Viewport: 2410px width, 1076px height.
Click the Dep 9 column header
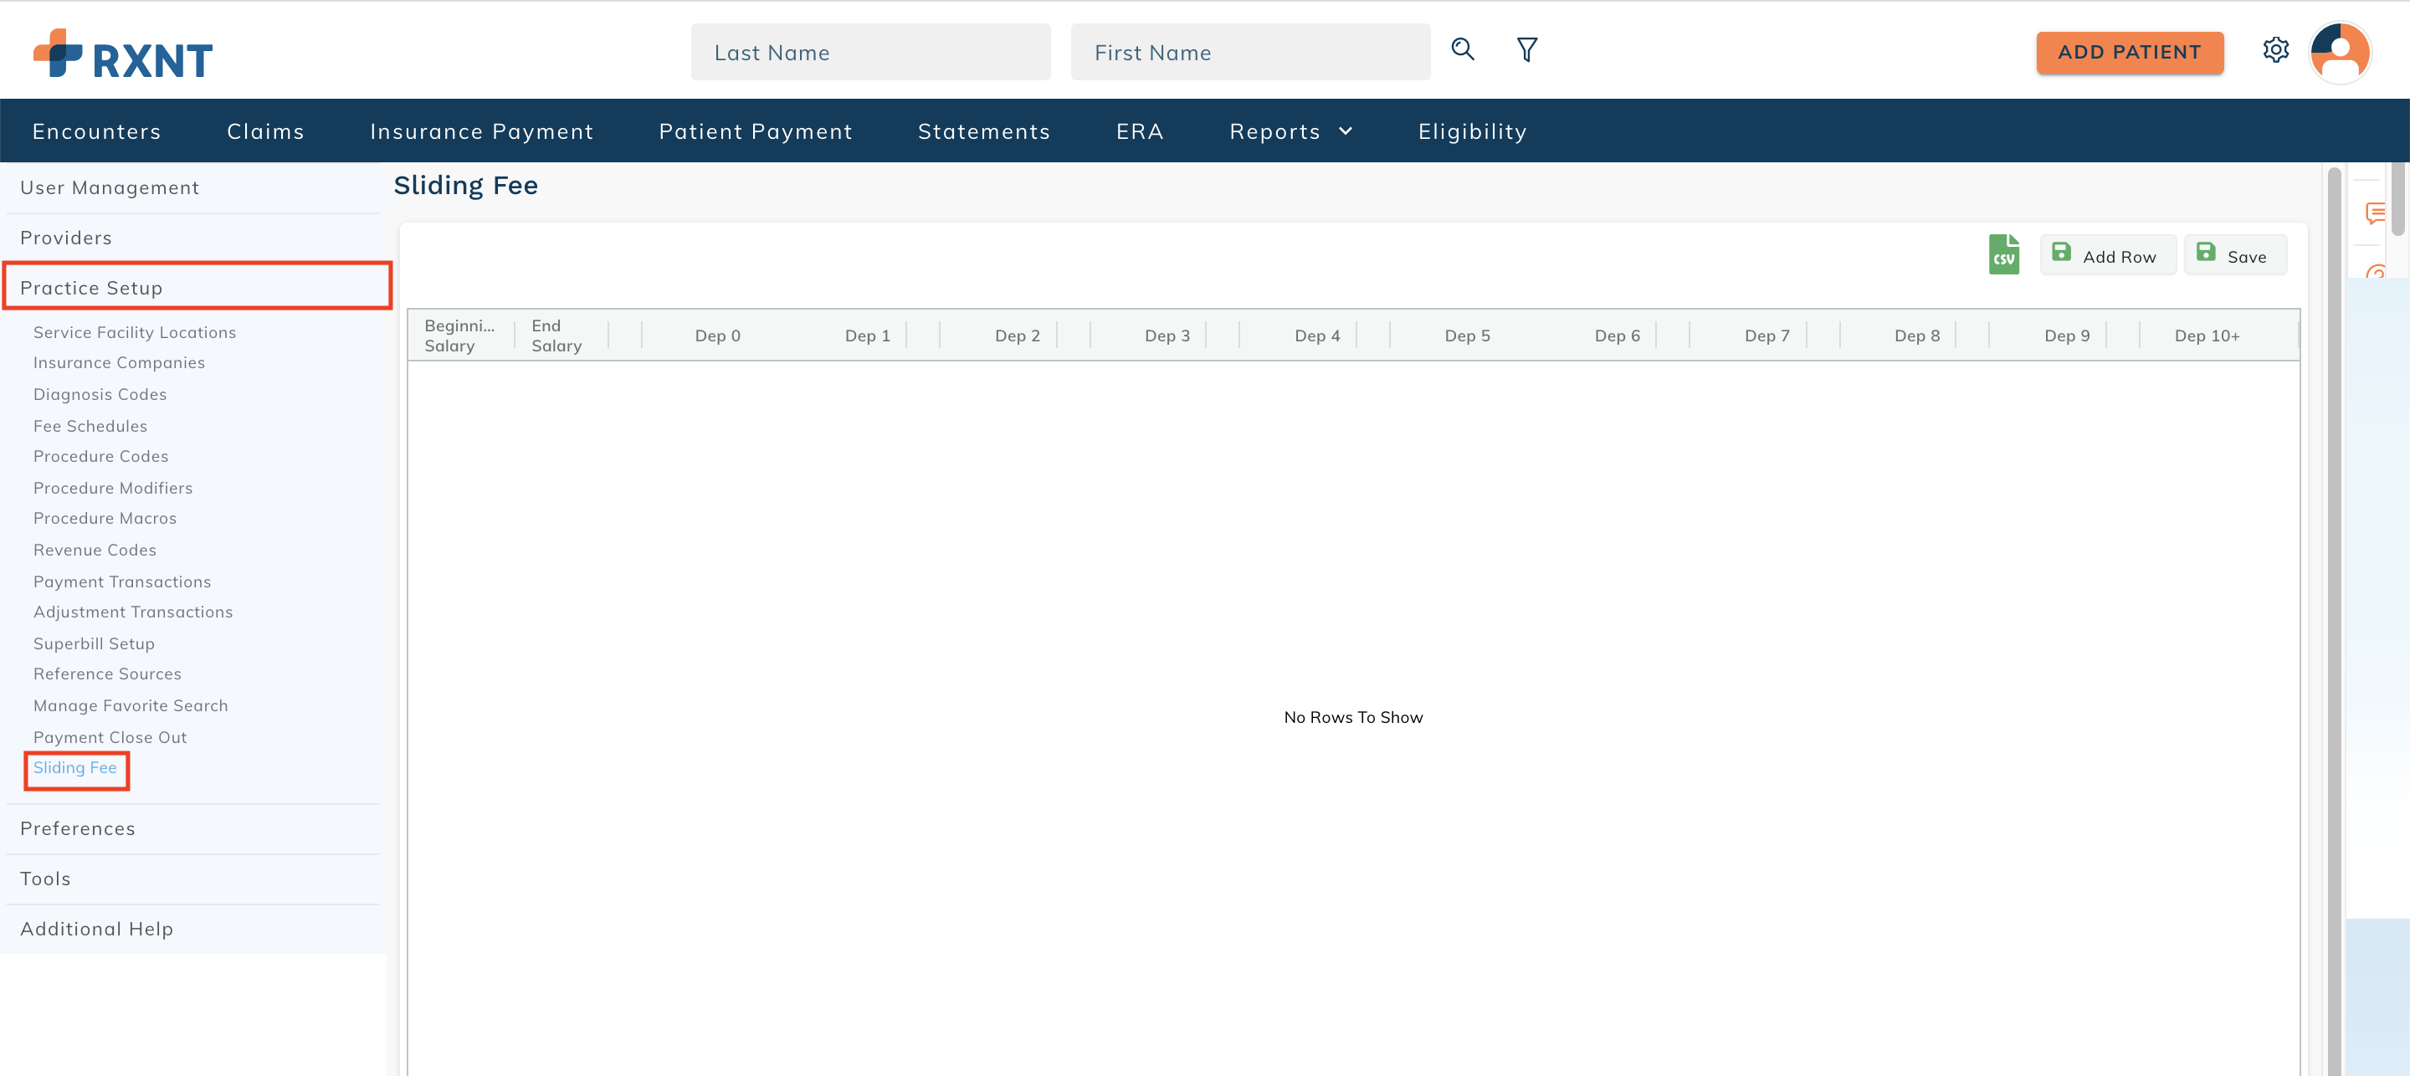[x=2067, y=335]
